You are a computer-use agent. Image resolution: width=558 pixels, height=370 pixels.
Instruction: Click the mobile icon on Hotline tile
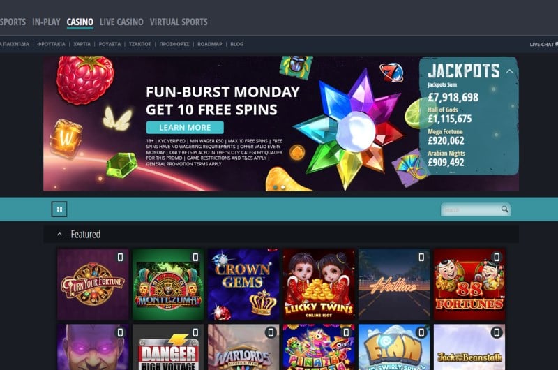[x=421, y=257]
